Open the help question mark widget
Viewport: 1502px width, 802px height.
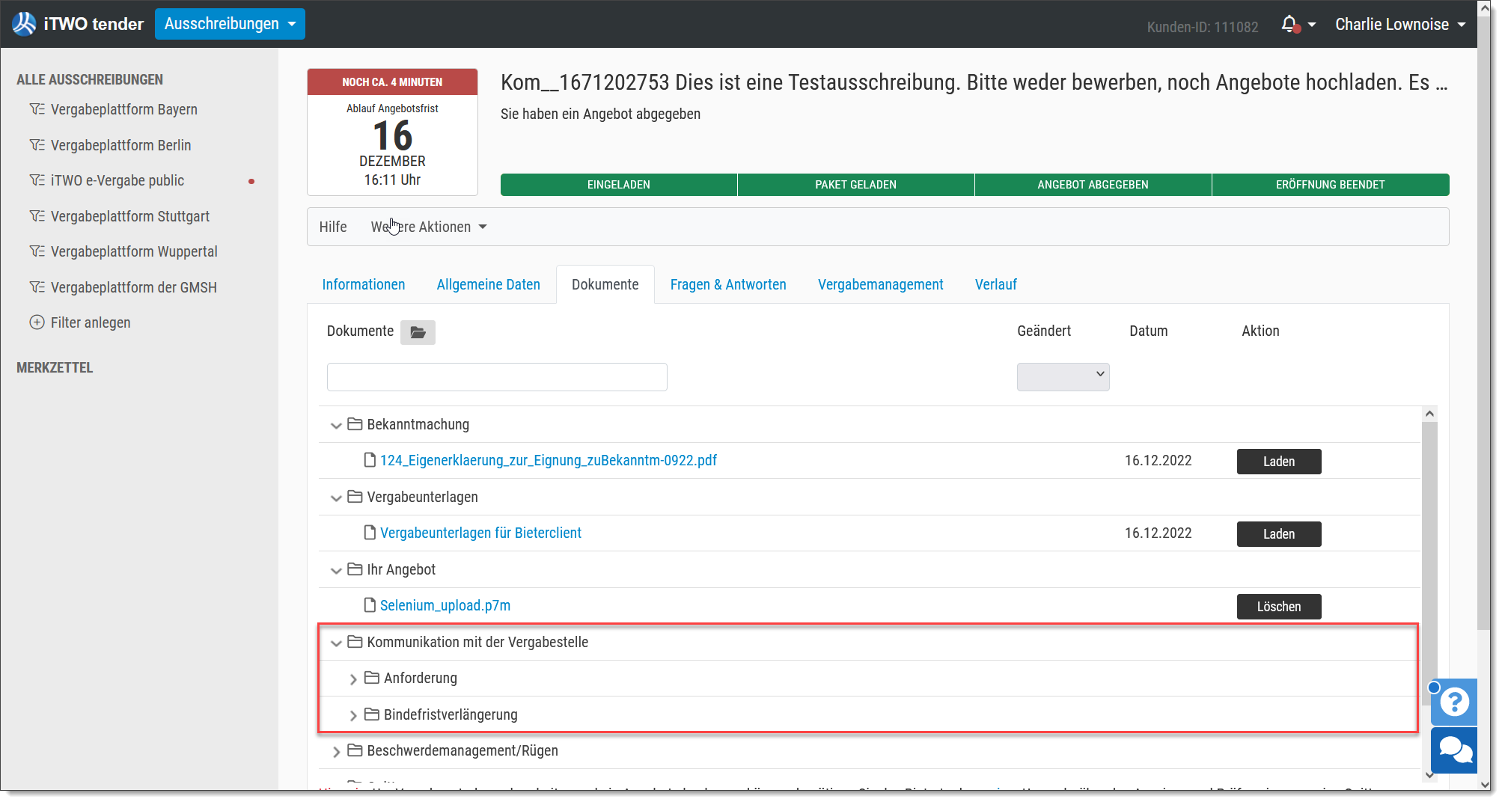click(1454, 702)
